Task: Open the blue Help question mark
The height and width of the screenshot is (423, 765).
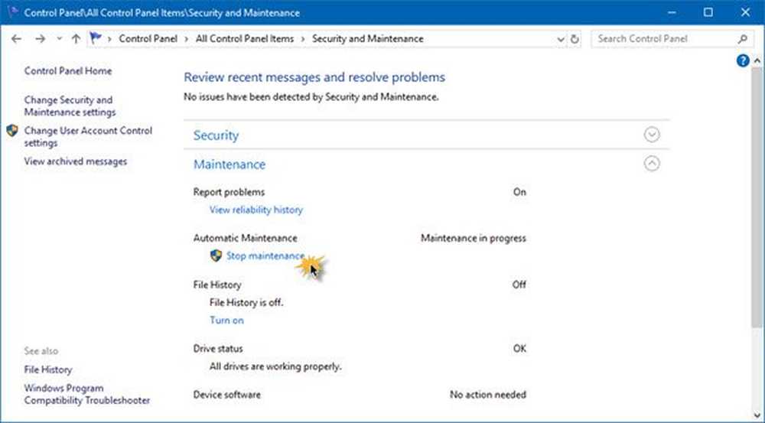Action: (x=743, y=60)
